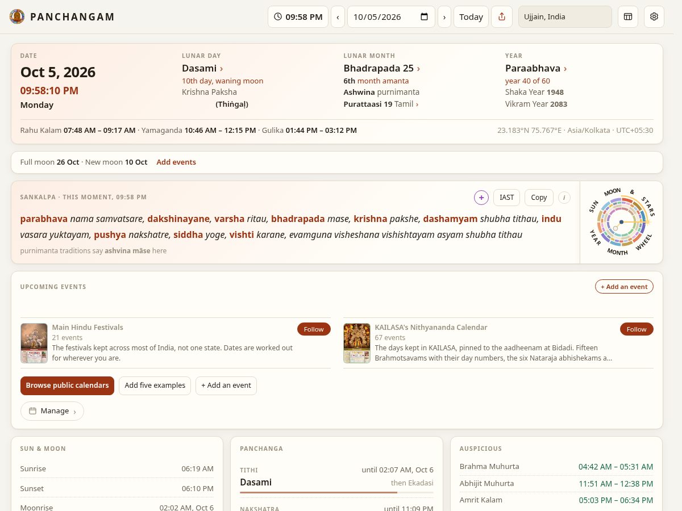Toggle IAST transliteration
The image size is (682, 511).
point(506,197)
